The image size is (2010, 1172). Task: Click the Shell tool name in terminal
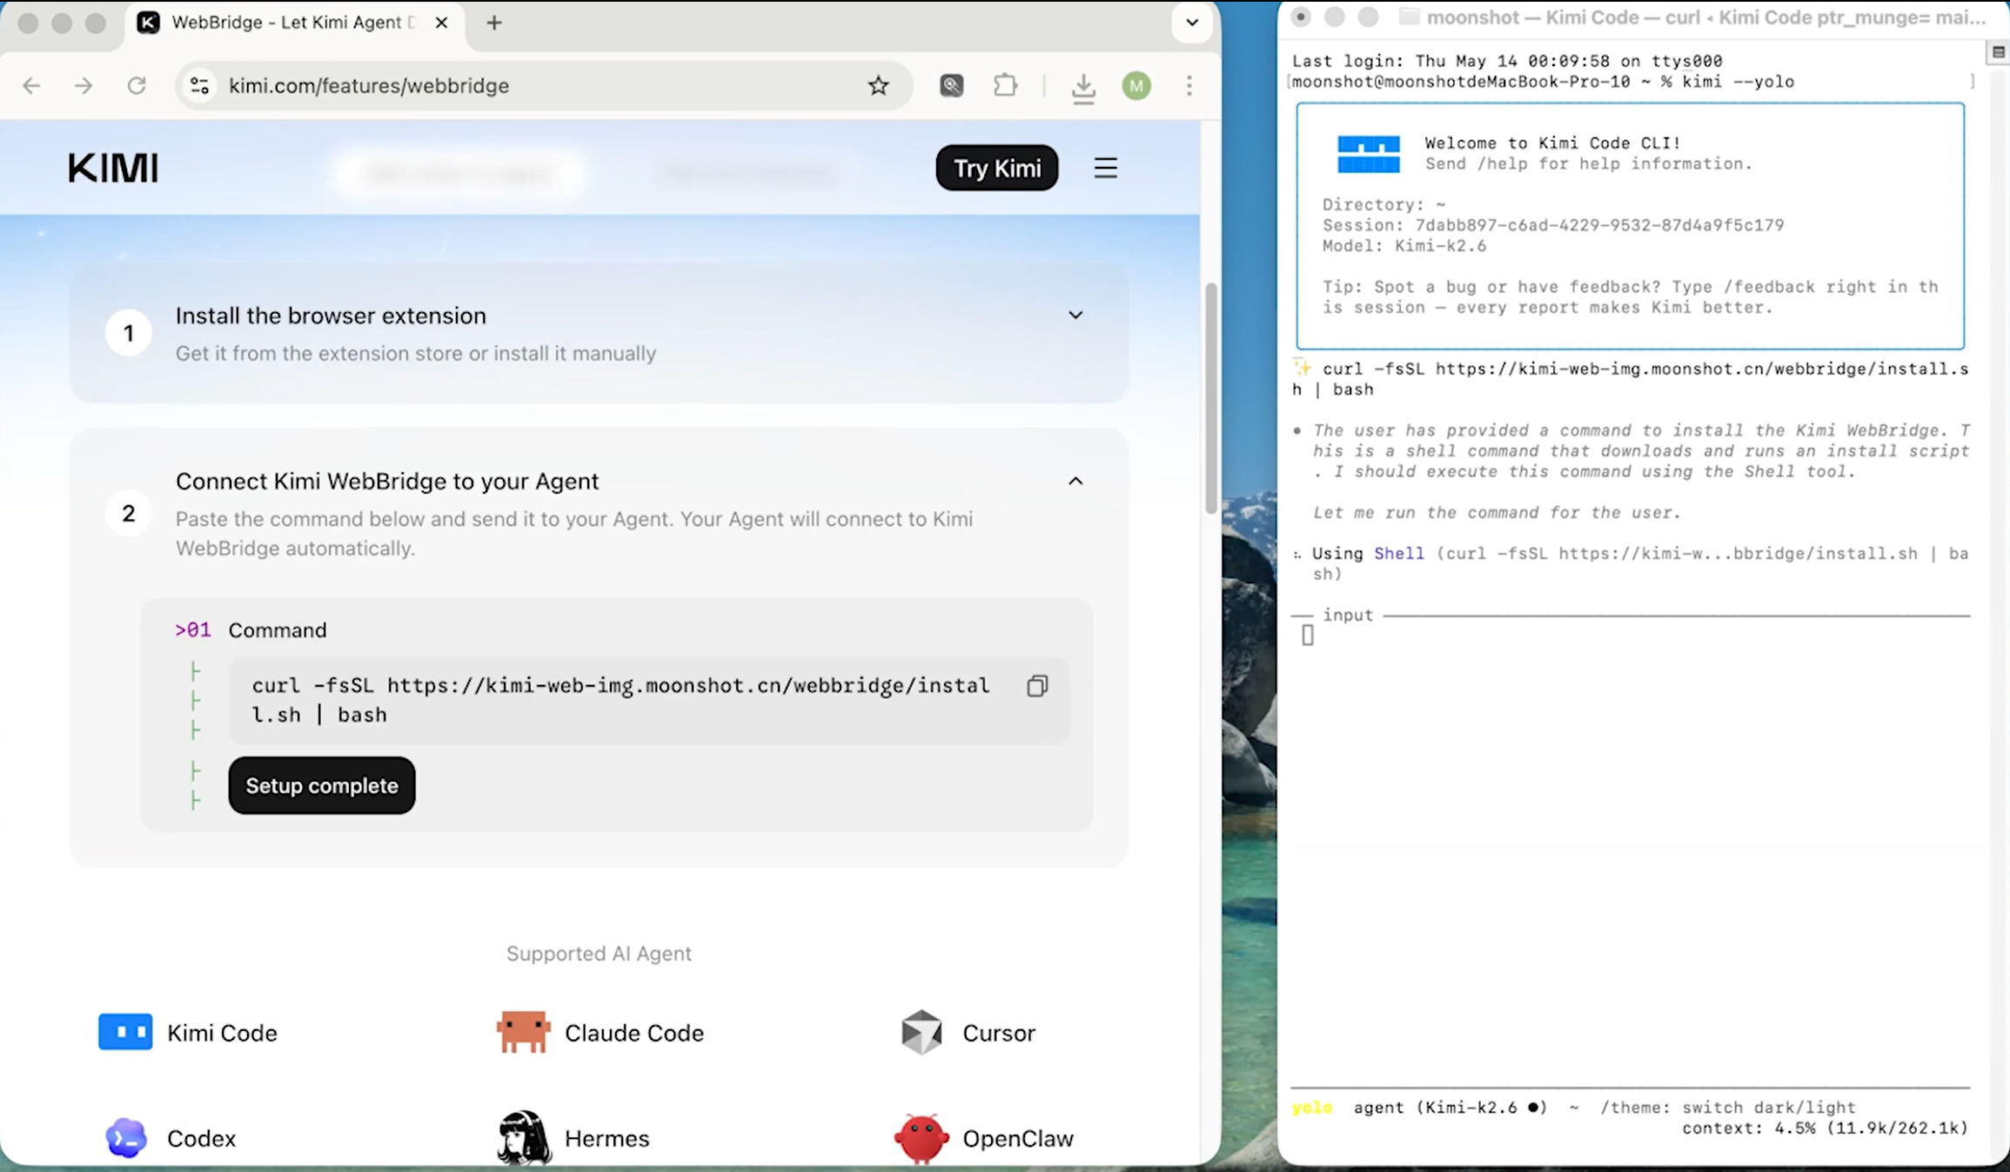tap(1399, 553)
